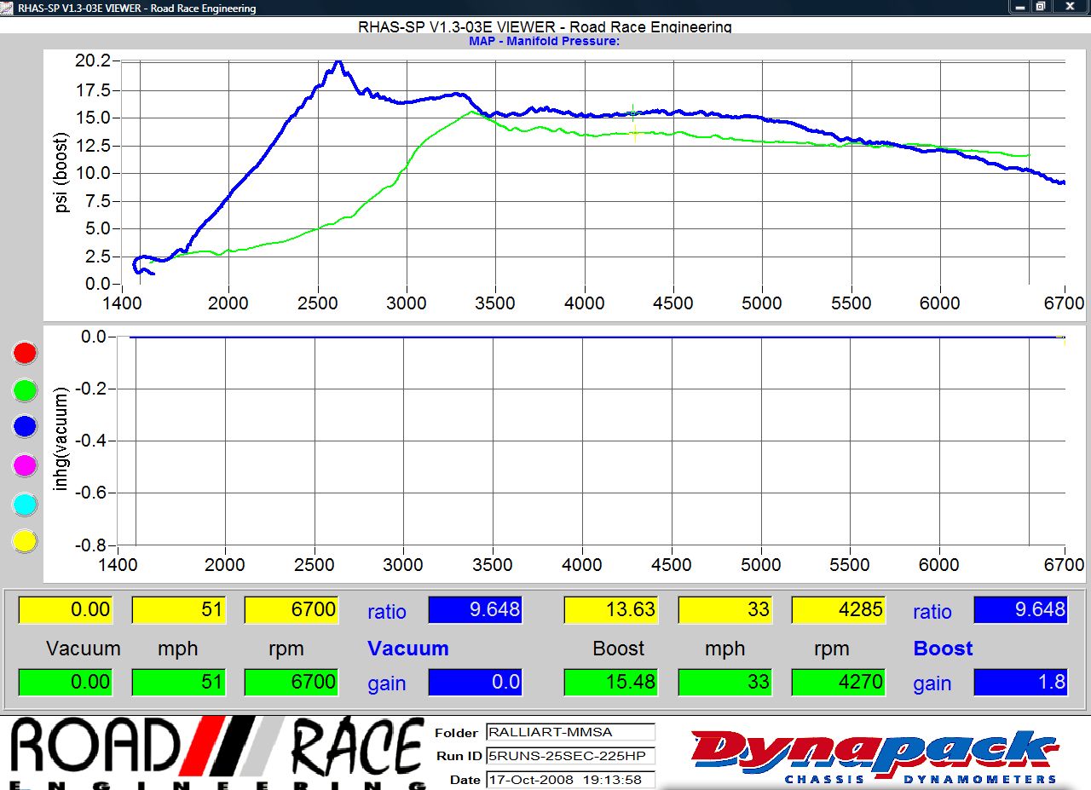Restore down the viewer window
1091x790 pixels.
click(x=1041, y=7)
